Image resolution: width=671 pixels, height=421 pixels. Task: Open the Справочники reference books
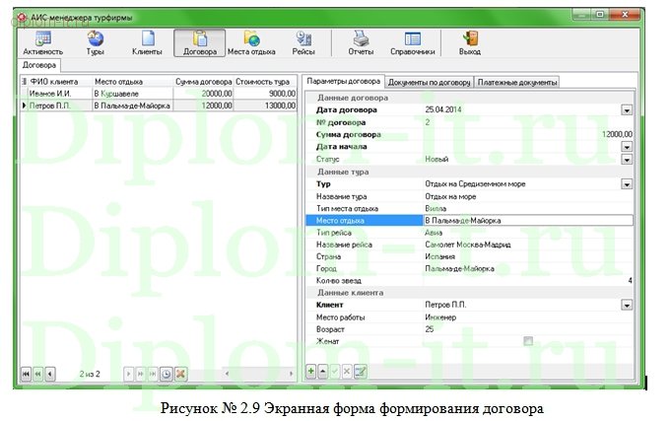coord(413,42)
